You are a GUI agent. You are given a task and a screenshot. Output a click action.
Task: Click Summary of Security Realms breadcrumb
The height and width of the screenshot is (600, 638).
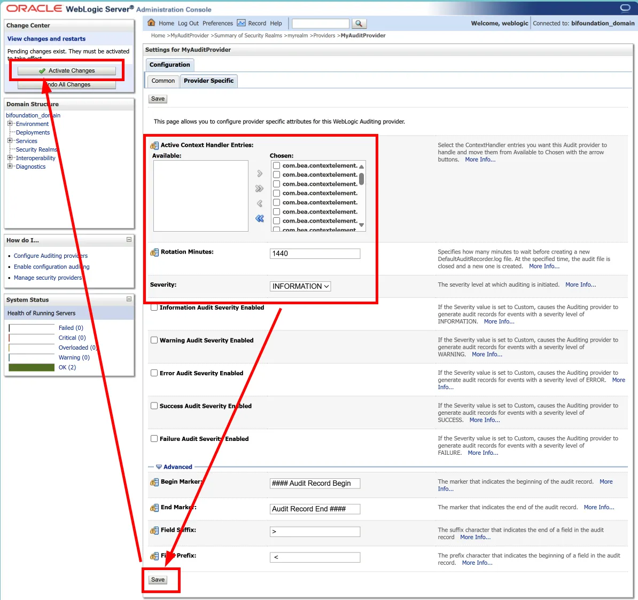coord(248,36)
